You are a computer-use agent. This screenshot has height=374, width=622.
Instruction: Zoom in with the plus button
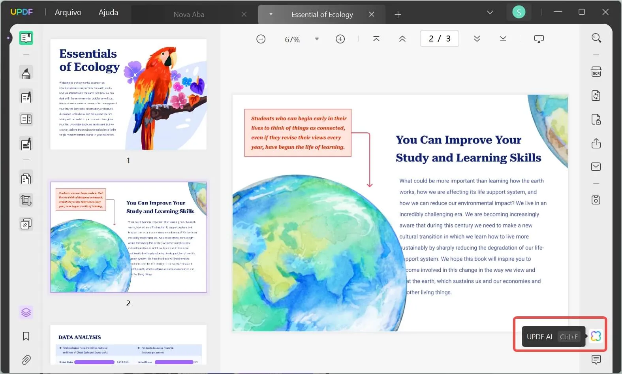click(340, 39)
